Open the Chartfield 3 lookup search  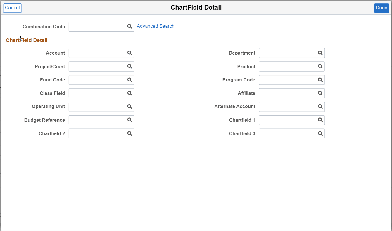coord(320,133)
